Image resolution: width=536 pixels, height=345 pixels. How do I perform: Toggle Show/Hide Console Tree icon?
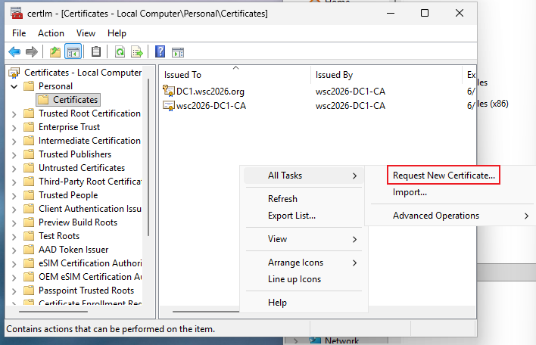coord(73,52)
